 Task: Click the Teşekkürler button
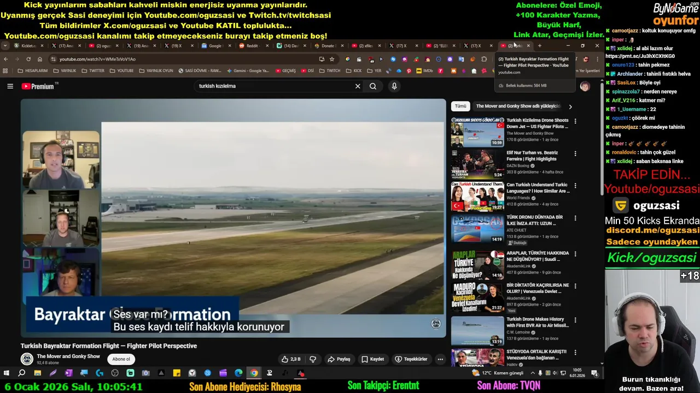[411, 359]
